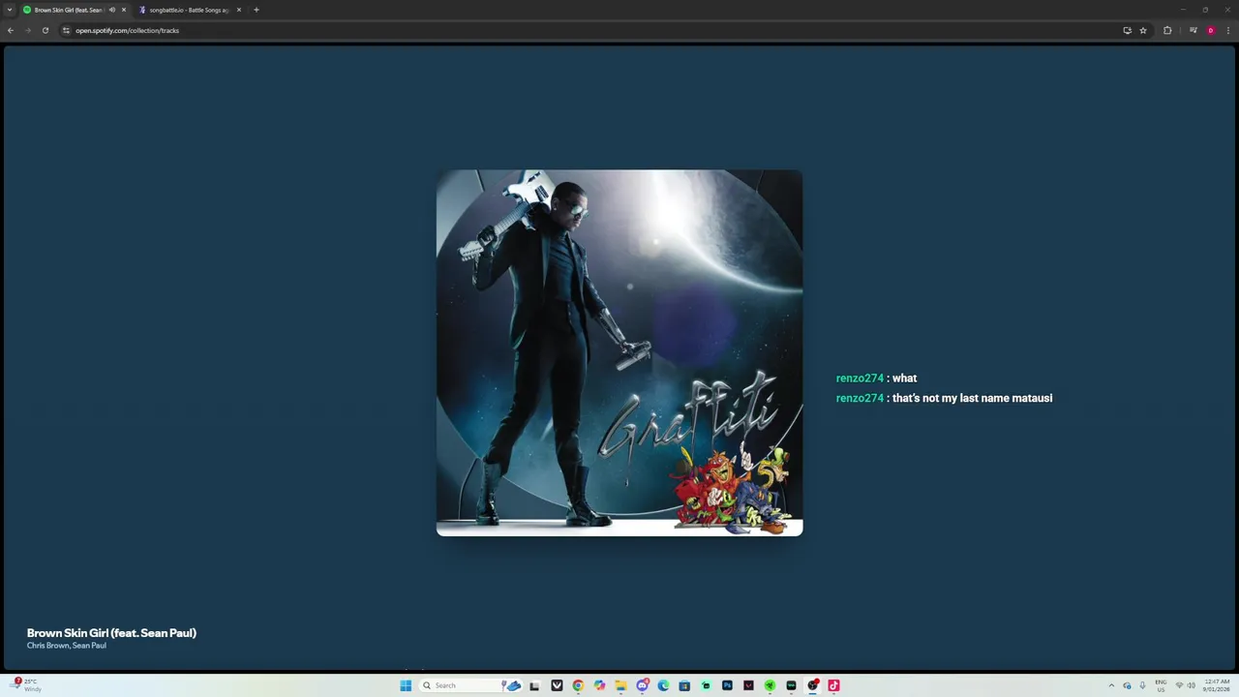Open Microsoft Store from the taskbar
Screen dimensions: 1239x697
coord(684,685)
